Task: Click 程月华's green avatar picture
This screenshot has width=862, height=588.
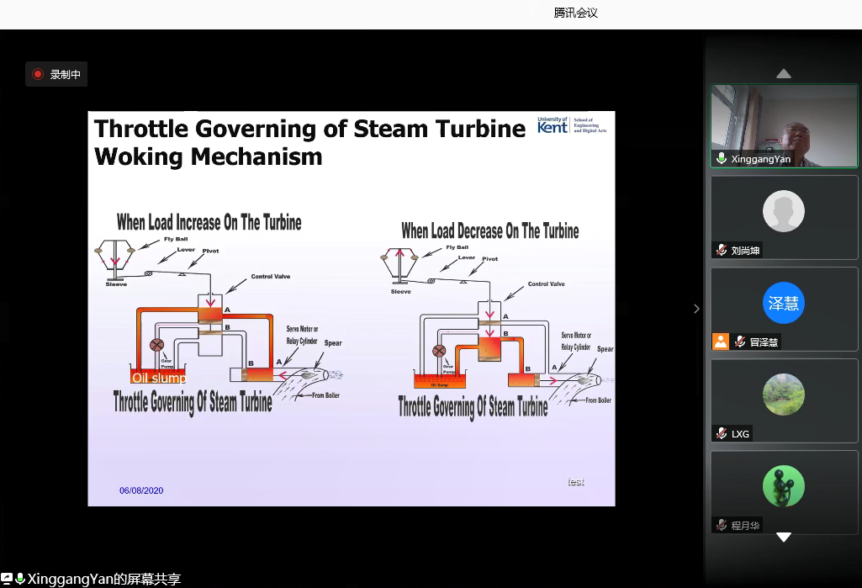Action: [x=784, y=486]
